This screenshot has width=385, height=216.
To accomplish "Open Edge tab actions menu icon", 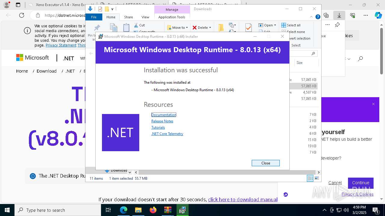I will [x=18, y=5].
